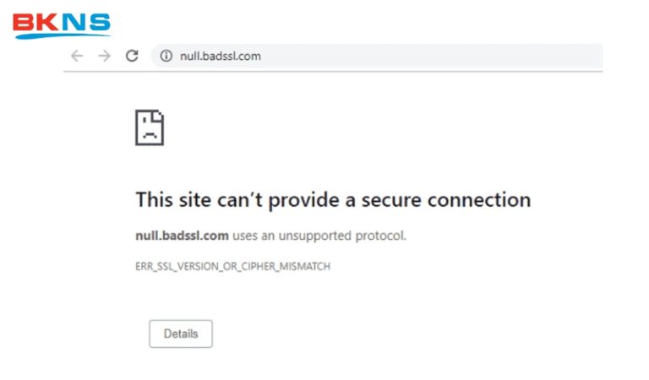Click "This site can't" at heading start
649x380 pixels.
(x=188, y=200)
